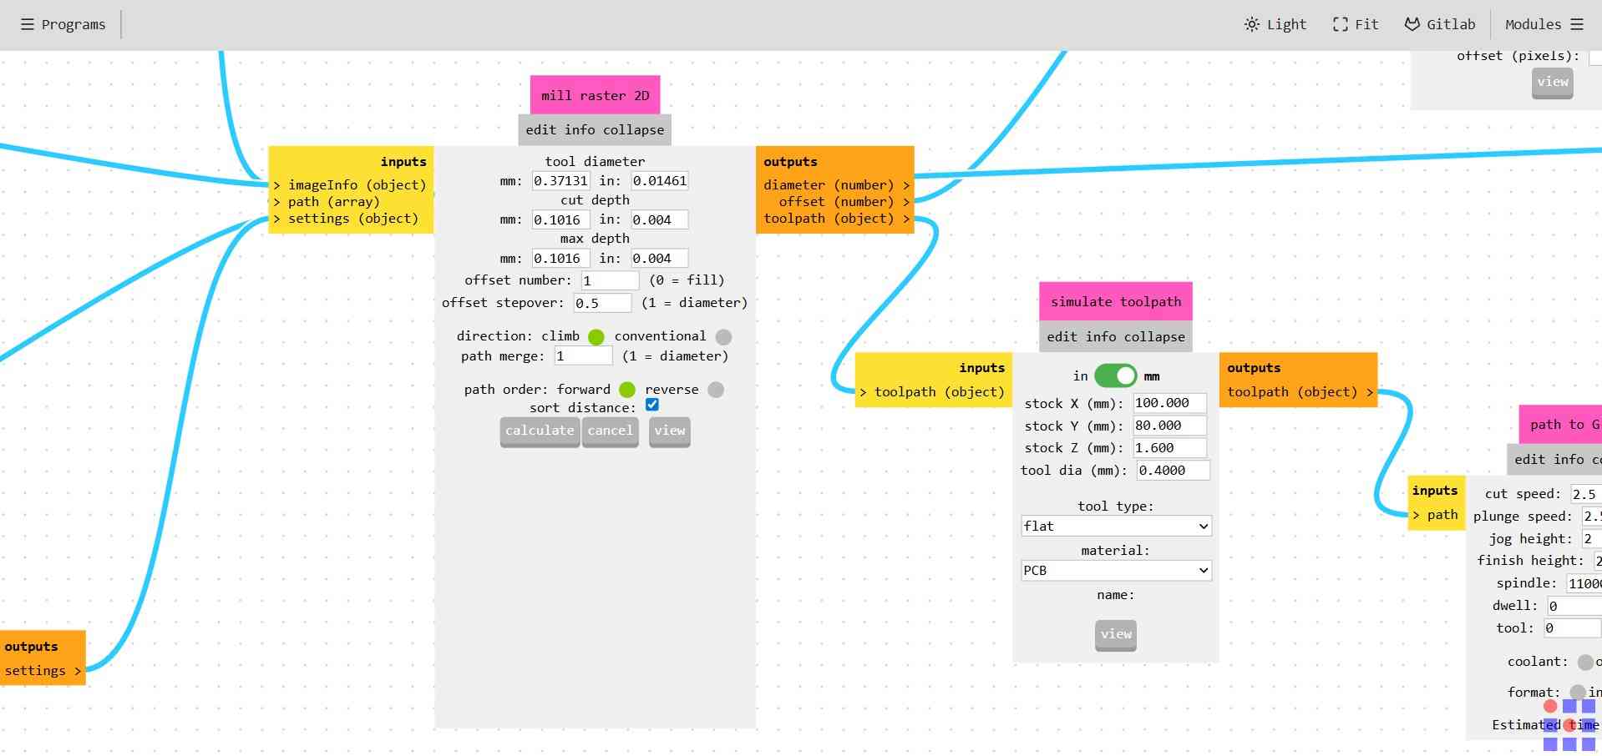
Task: Click the cut speed field
Action: [1585, 494]
